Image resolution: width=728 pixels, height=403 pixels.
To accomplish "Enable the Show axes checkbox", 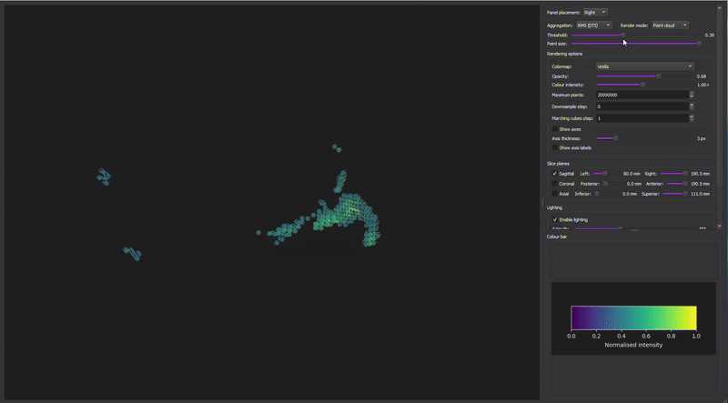I will [x=555, y=129].
